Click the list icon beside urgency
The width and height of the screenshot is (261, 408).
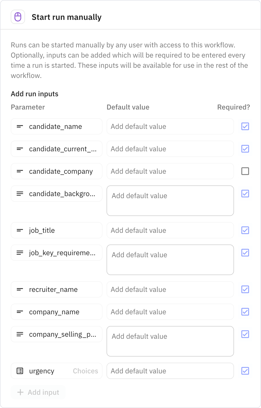(x=20, y=371)
